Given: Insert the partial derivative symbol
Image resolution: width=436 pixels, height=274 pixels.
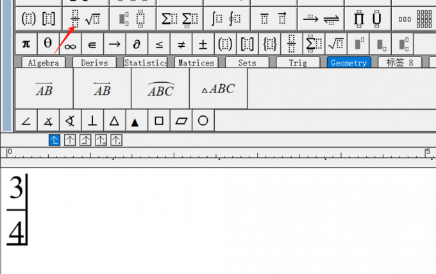Looking at the screenshot, I should [137, 44].
